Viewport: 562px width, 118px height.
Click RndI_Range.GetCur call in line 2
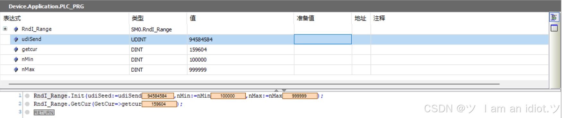[62, 104]
